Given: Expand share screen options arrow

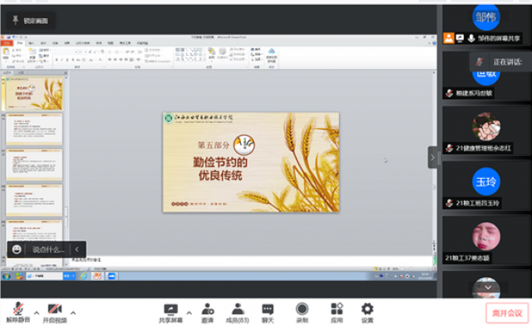Looking at the screenshot, I should click(189, 313).
